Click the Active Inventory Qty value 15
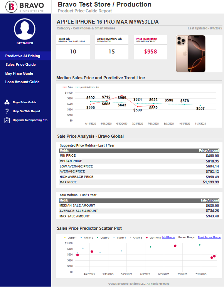 112,51
